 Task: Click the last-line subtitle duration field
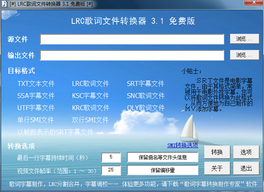(111, 157)
